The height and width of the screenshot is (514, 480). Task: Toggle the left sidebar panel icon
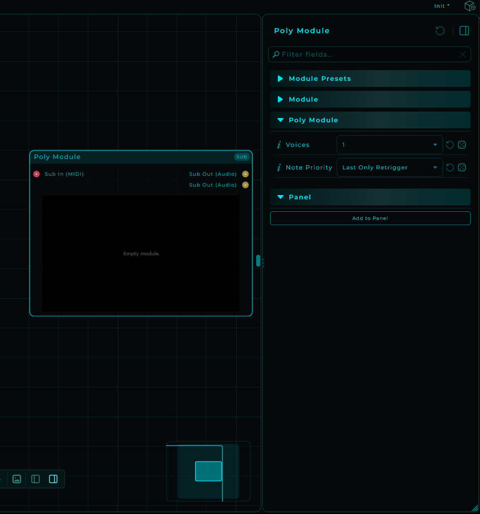point(35,479)
